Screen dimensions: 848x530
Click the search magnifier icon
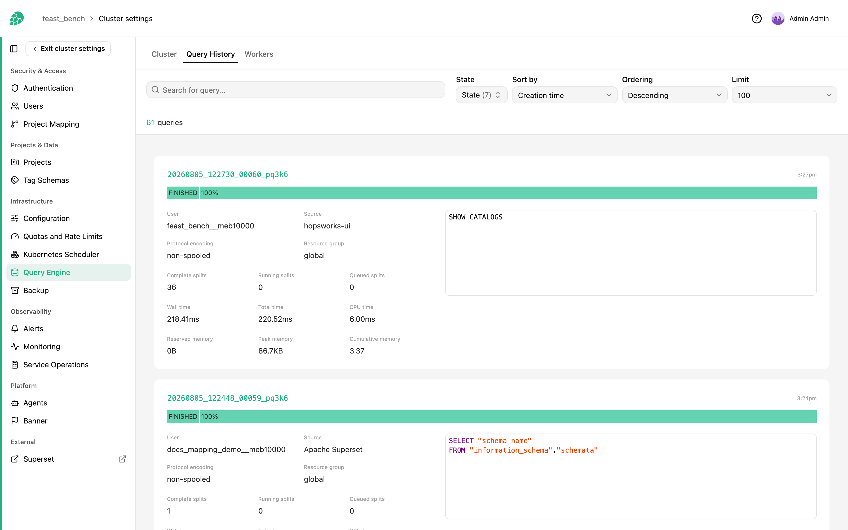tap(155, 90)
